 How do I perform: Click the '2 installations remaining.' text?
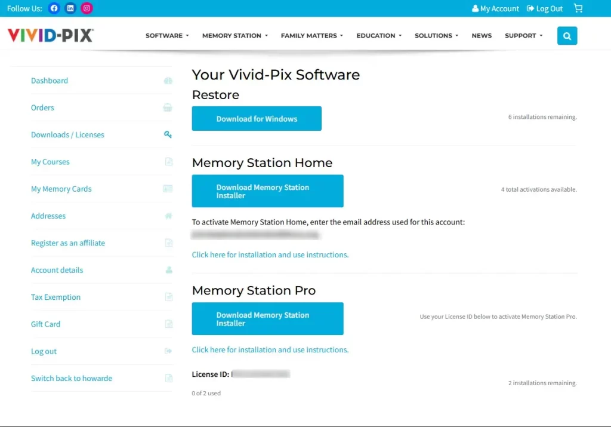pos(542,383)
